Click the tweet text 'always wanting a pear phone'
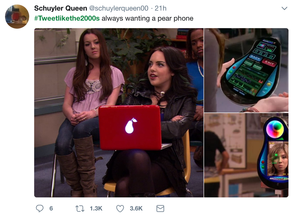This screenshot has width=291, height=216. (148, 18)
